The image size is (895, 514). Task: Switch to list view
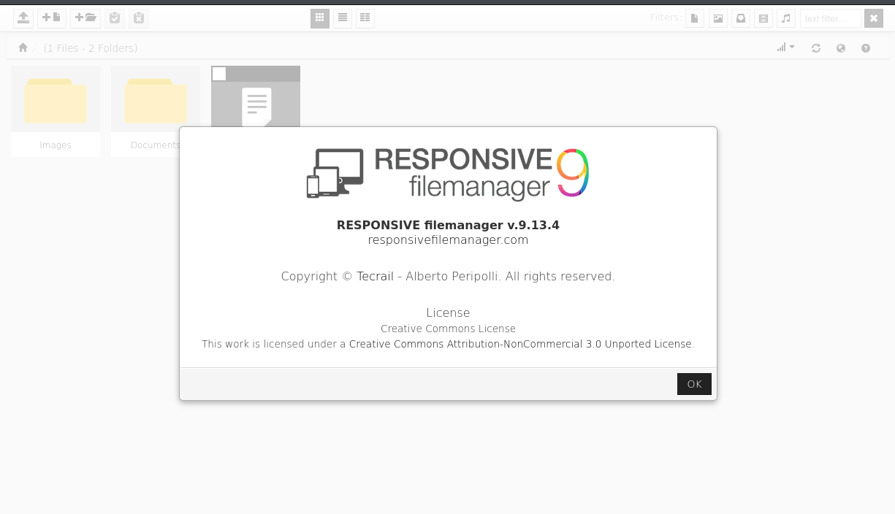pos(343,18)
